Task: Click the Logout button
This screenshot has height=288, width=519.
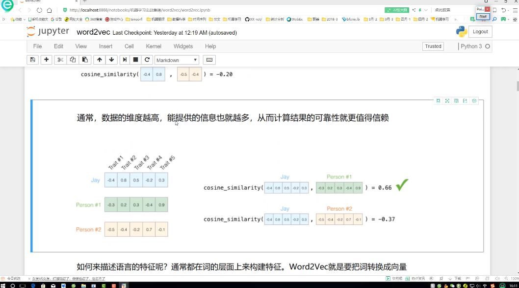Action: (480, 31)
